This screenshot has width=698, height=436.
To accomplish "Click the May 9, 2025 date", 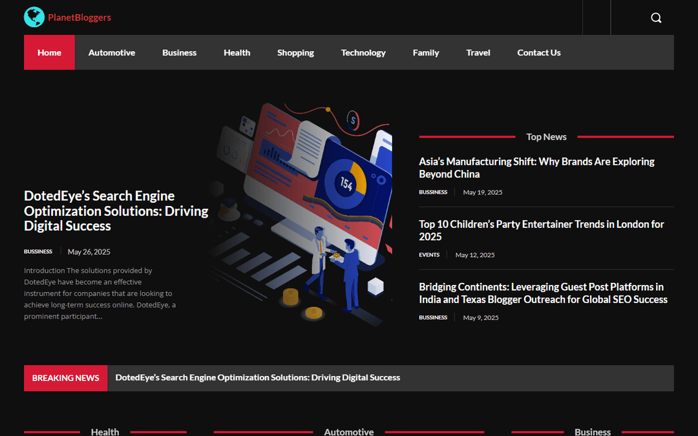I will [x=481, y=318].
